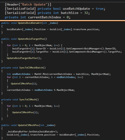Screen dimensions: 125x140
Task: Click the _boidDataBuffer.GetData(boidDataArr) line
Action: pyautogui.click(x=32, y=131)
